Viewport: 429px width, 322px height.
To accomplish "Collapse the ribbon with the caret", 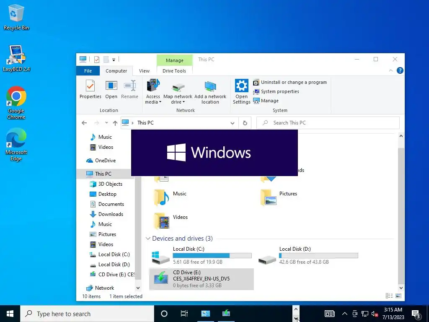I will tap(391, 70).
